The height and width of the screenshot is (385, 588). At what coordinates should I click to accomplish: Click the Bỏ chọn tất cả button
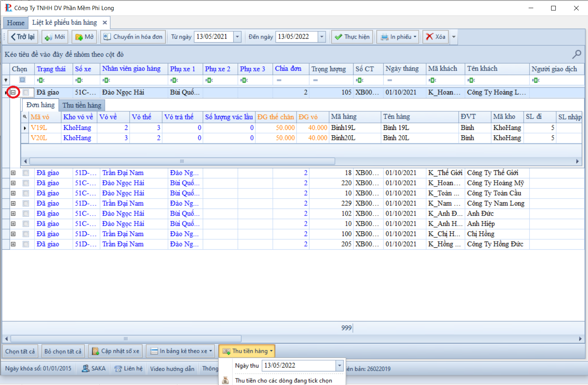(63, 351)
